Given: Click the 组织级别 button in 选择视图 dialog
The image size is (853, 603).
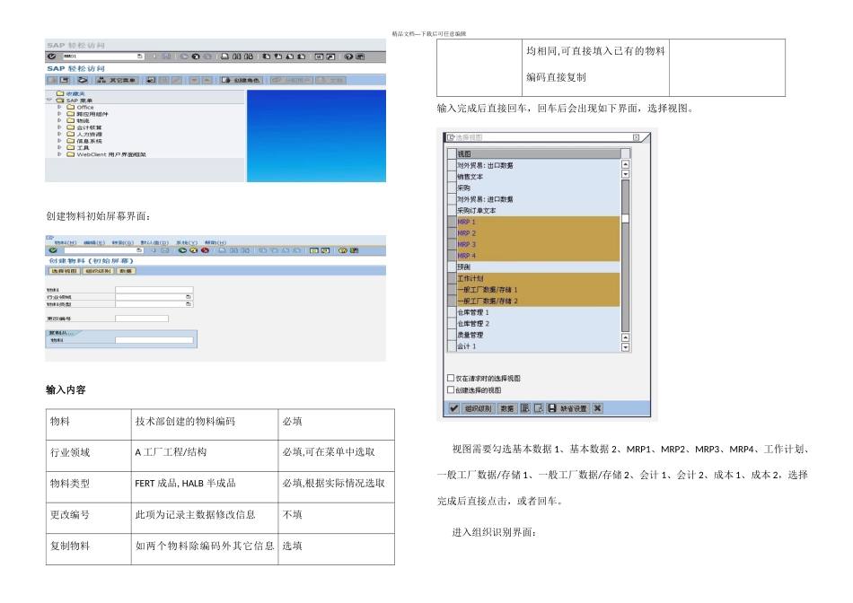Looking at the screenshot, I should pos(479,408).
